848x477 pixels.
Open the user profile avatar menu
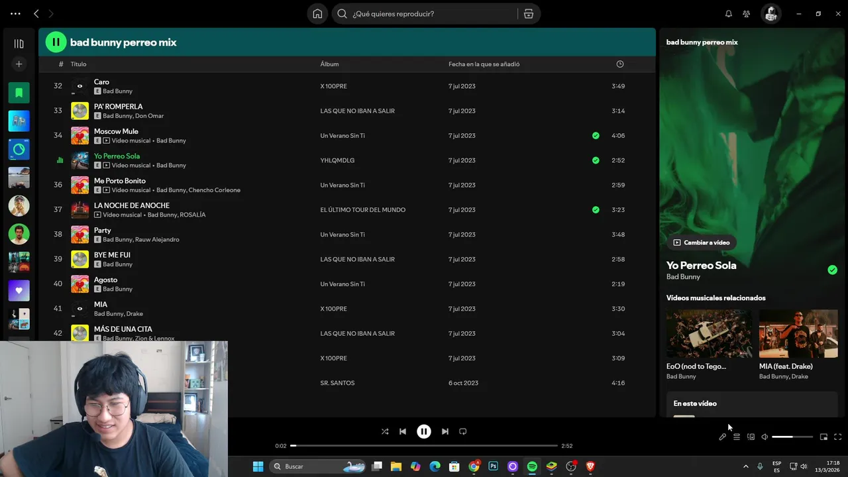click(x=770, y=13)
